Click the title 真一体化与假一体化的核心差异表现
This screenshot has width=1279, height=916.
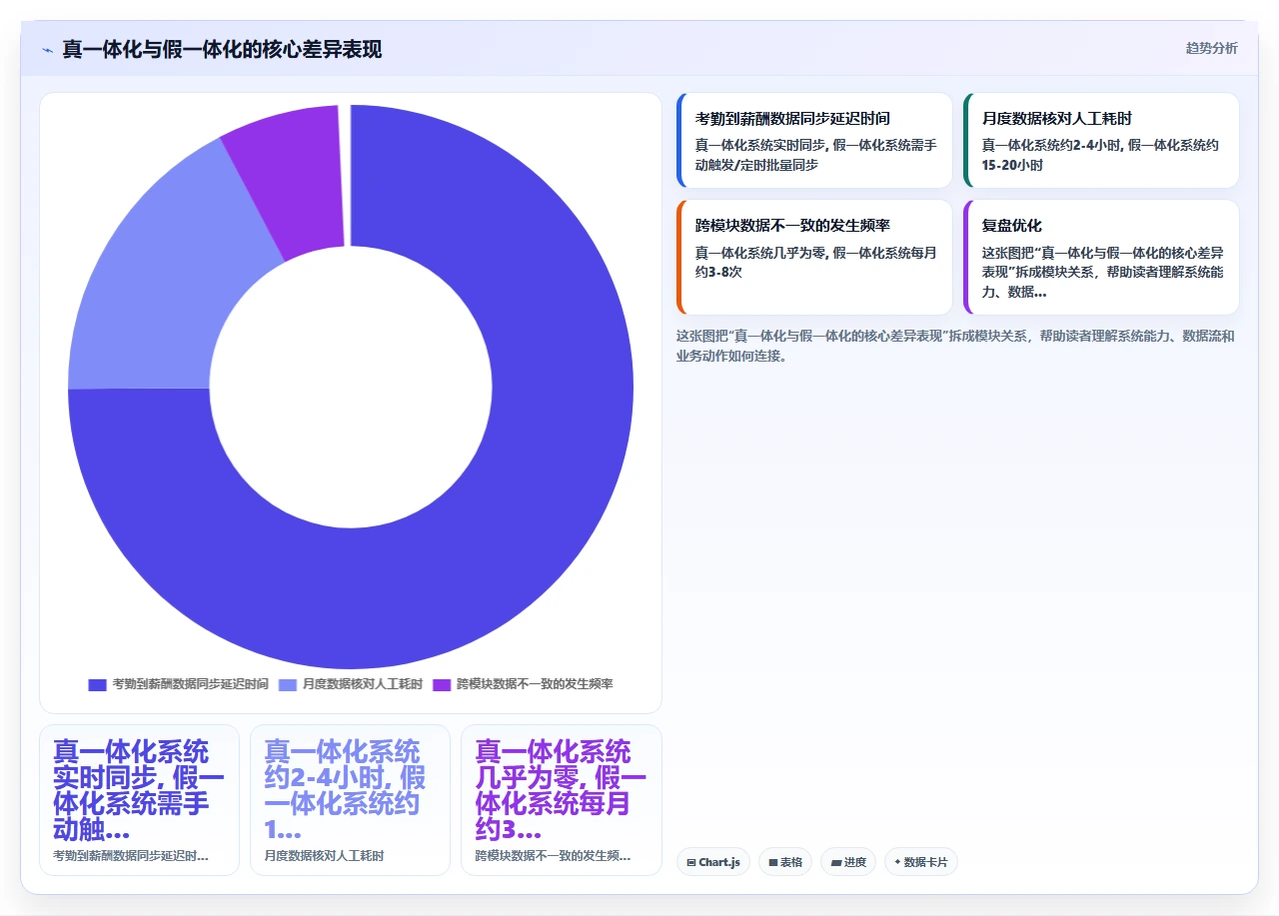coord(222,50)
